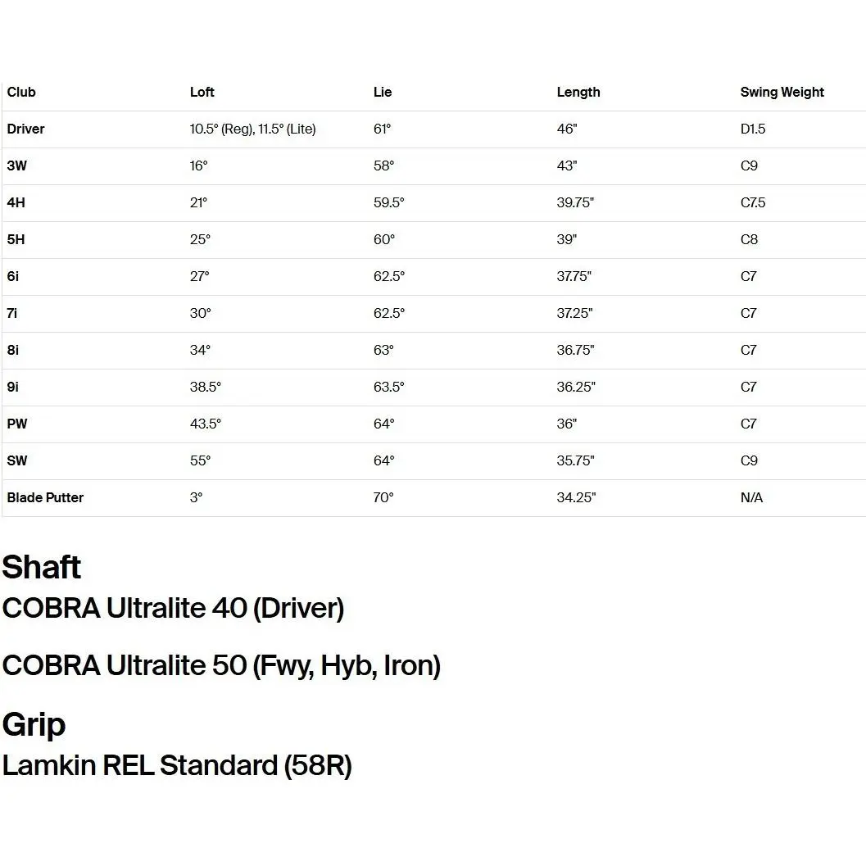This screenshot has height=866, width=866.
Task: Select the 3W row label
Action: [16, 165]
